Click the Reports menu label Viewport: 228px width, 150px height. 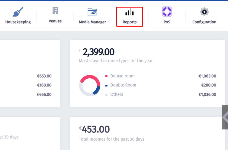[x=130, y=22]
